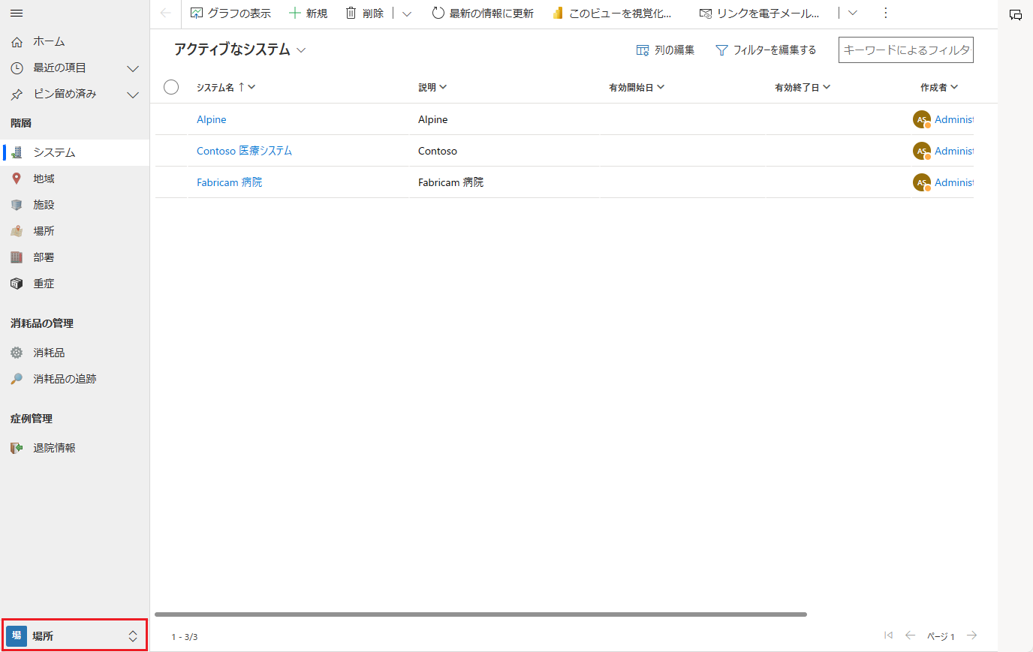
Task: Focus the keyword filter search box
Action: point(906,50)
